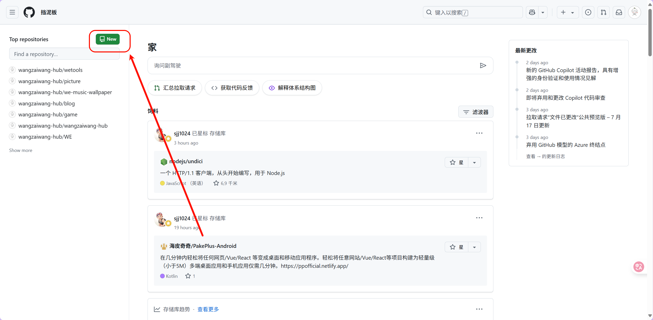Click sjj1024 username on 3 hours ago card
Image resolution: width=653 pixels, height=320 pixels.
point(182,134)
